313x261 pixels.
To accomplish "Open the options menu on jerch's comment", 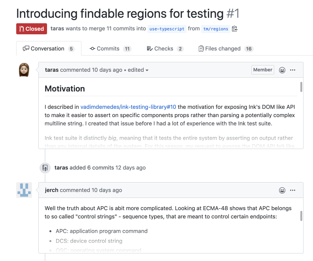I will click(293, 190).
